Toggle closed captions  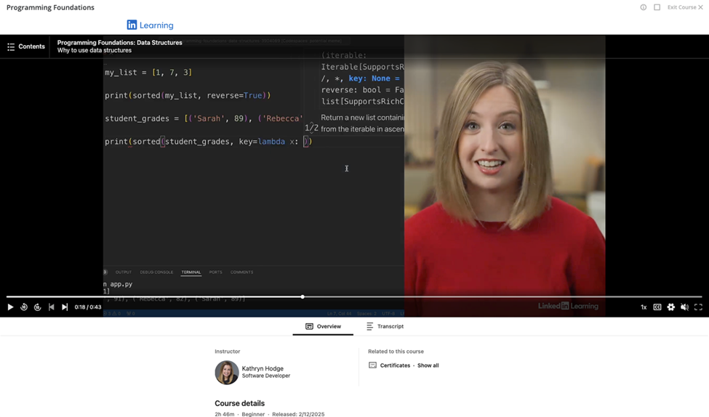pos(657,307)
